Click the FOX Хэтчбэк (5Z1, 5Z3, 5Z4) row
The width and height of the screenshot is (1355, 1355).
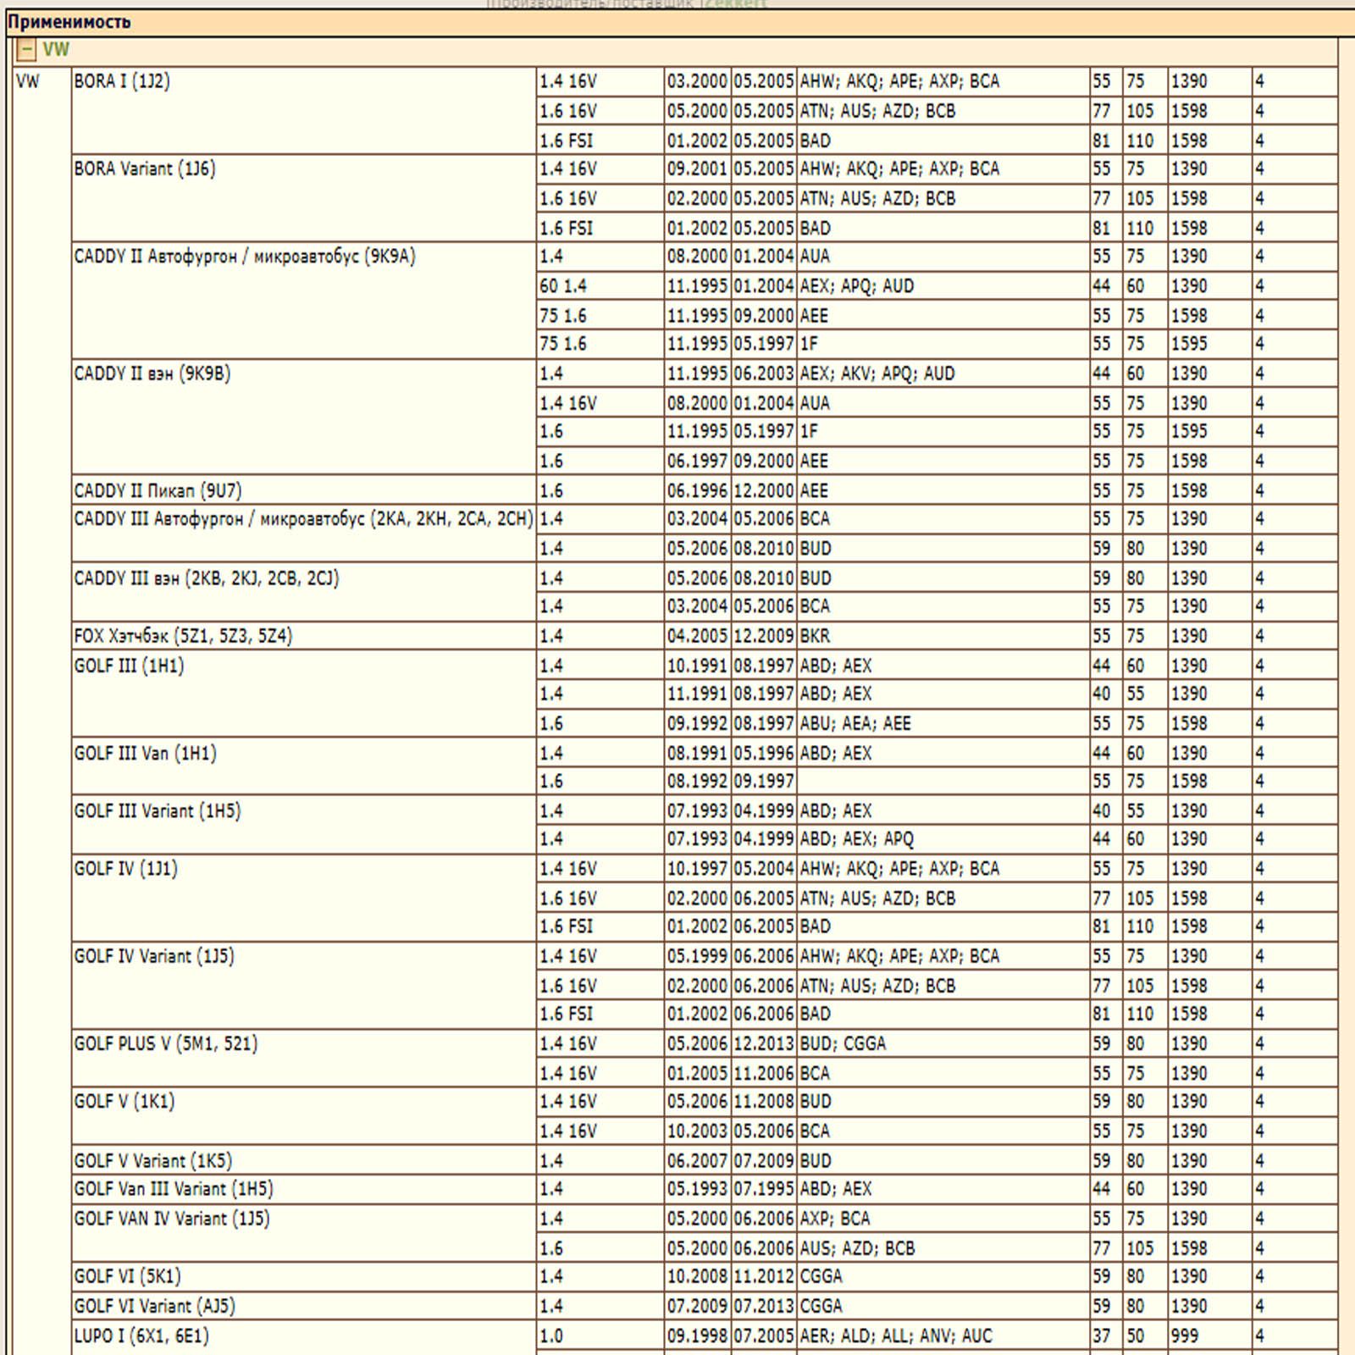click(183, 636)
